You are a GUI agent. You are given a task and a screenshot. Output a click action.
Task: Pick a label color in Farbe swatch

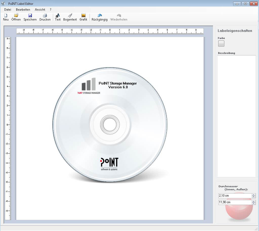coord(221,44)
